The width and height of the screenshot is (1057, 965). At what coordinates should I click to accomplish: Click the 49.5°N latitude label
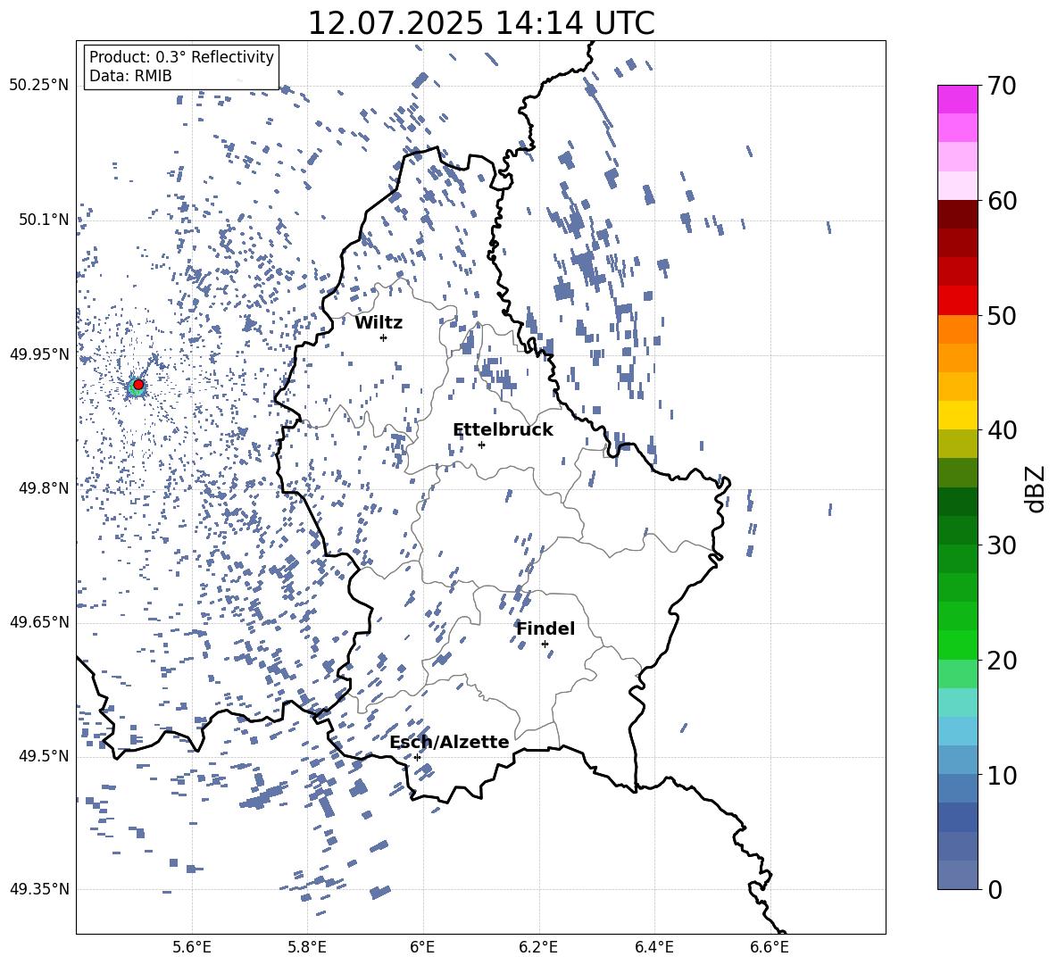[x=43, y=756]
